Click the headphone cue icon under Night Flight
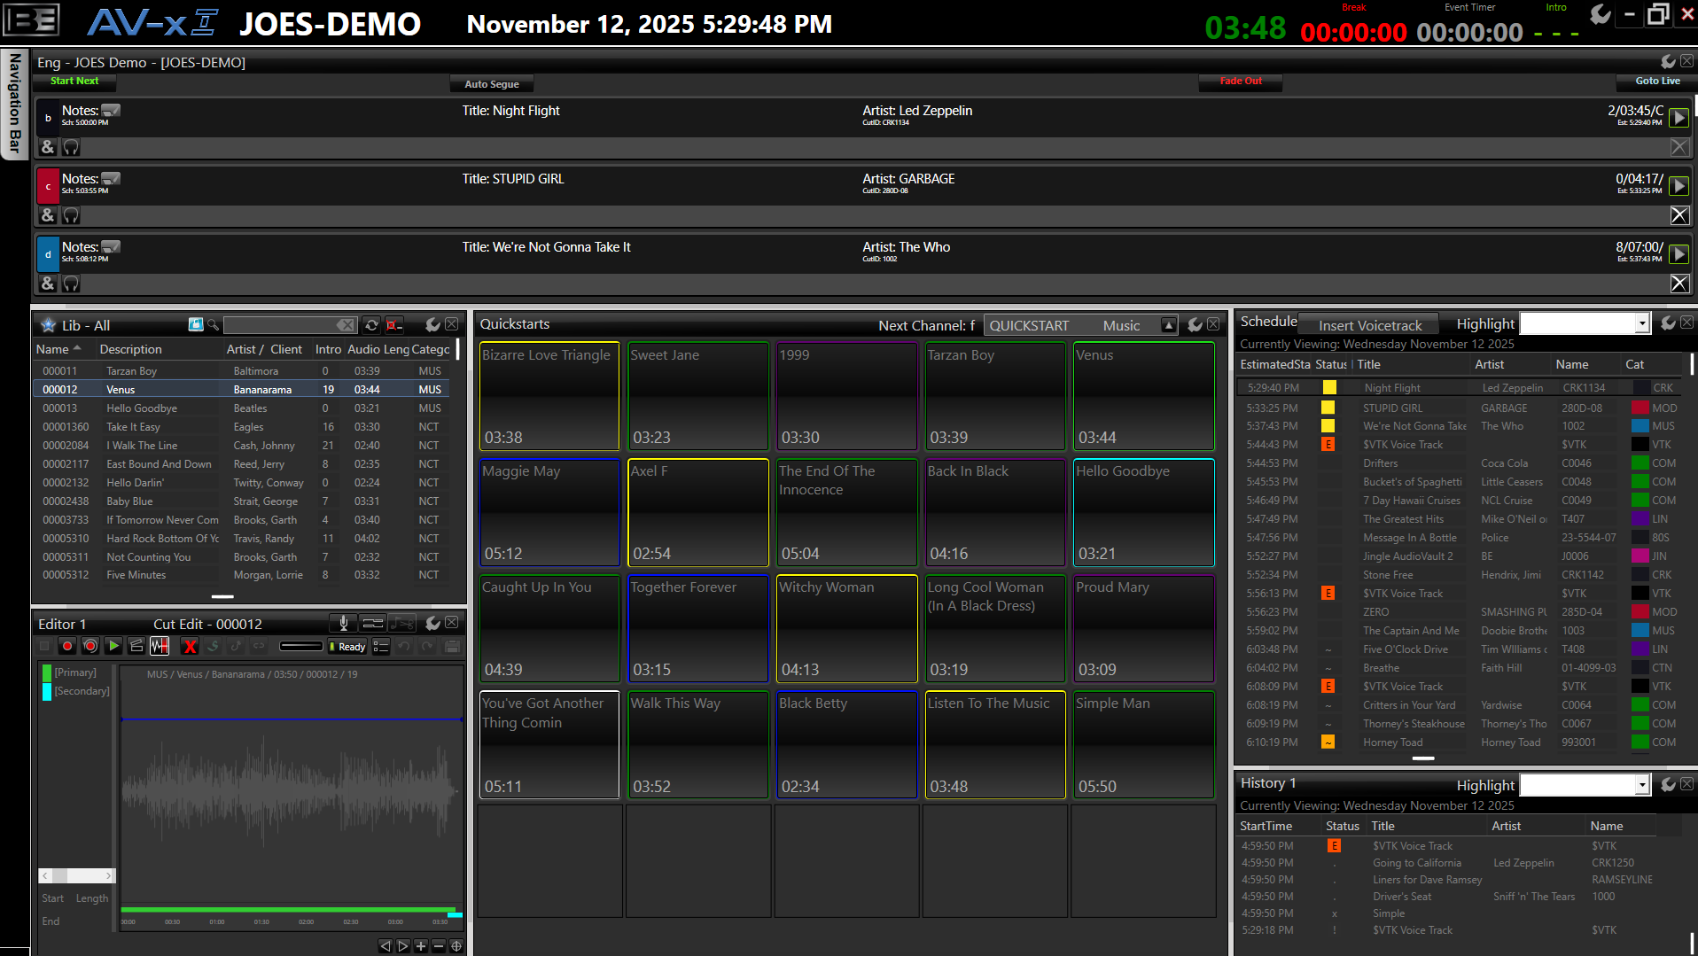This screenshot has width=1698, height=956. (x=71, y=147)
